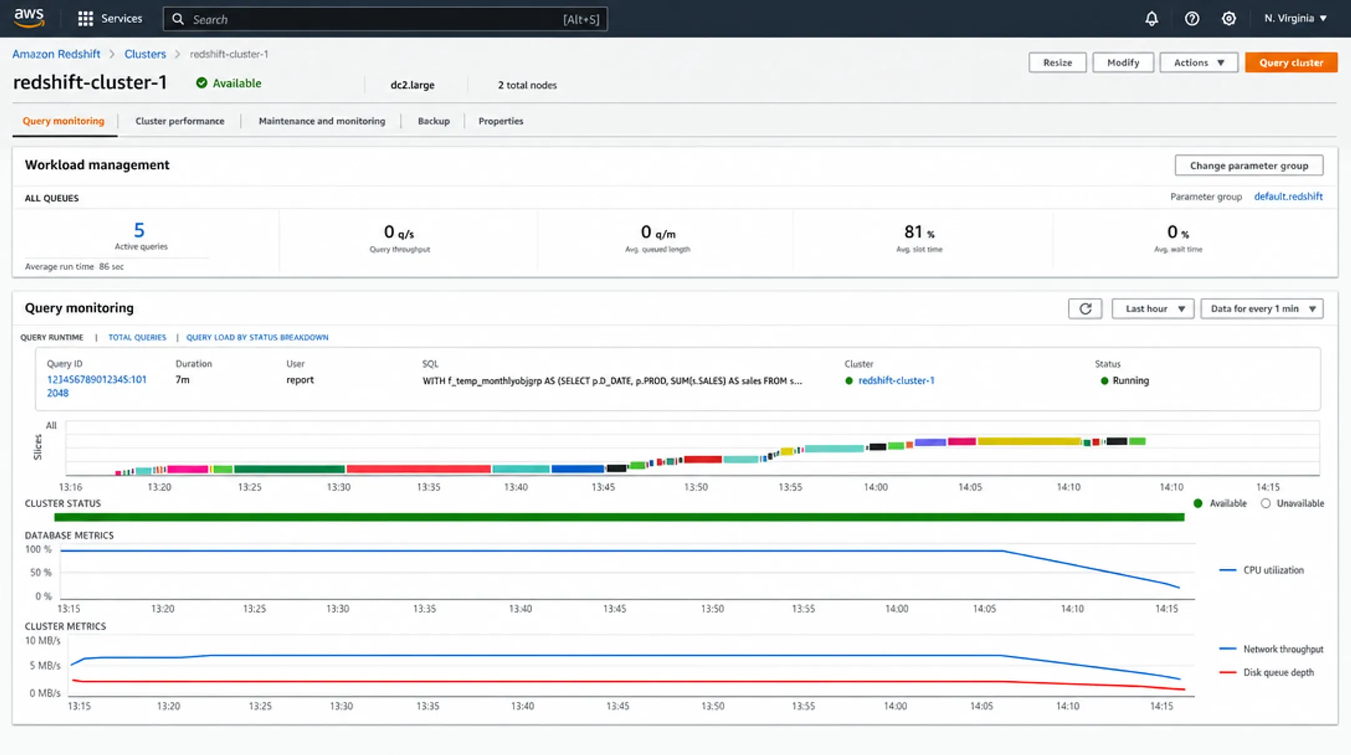Select the QUERY RUNTIME view
This screenshot has height=755, width=1351.
point(51,337)
